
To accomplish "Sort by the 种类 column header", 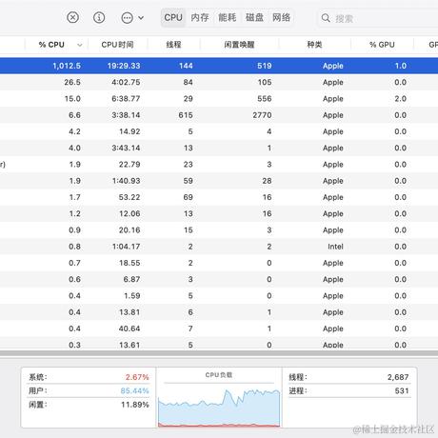I will coord(314,45).
